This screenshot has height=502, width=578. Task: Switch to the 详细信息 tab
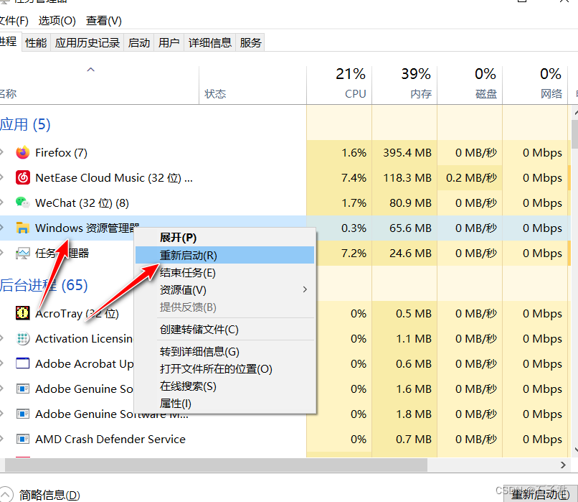tap(209, 43)
